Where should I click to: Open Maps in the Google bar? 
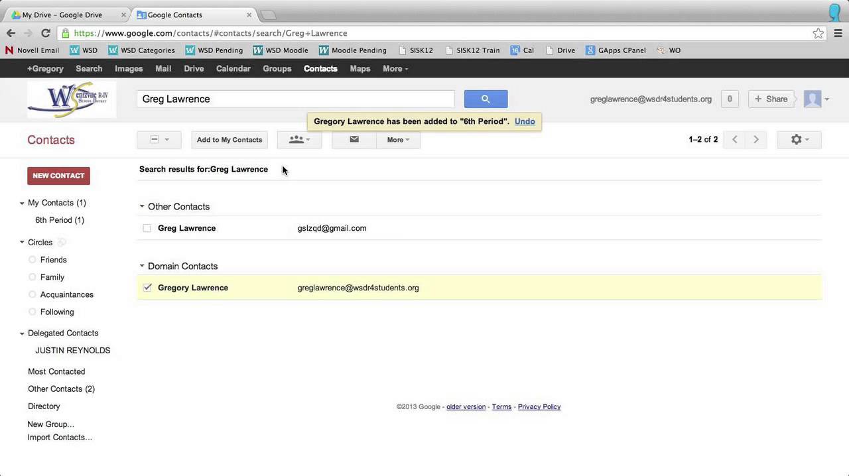360,68
